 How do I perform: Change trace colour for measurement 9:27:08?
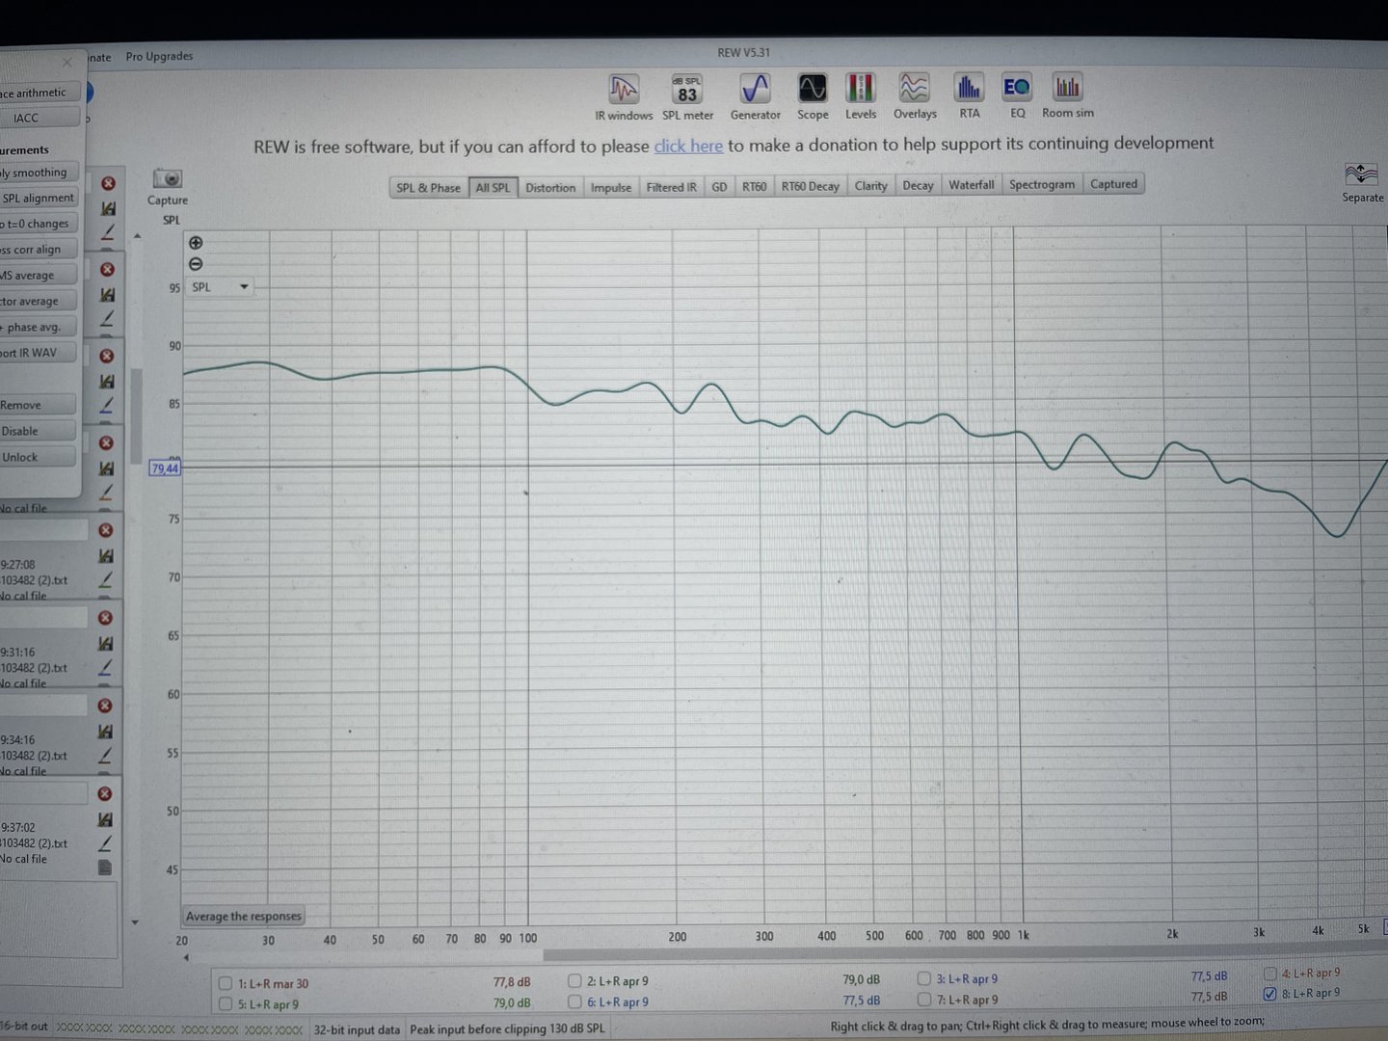[106, 579]
